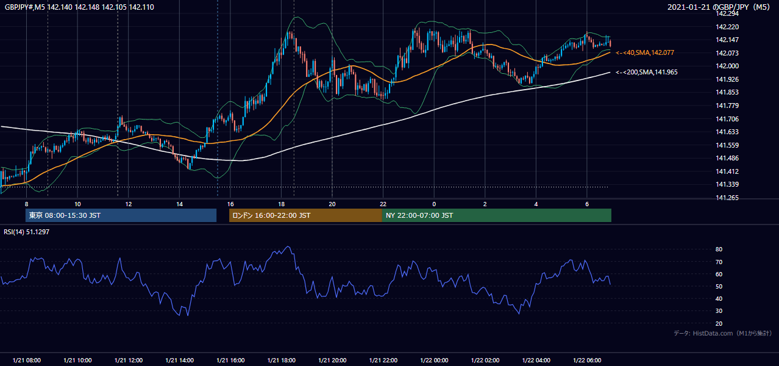
Task: Click the 200 SMA label reading 141.965
Action: [647, 73]
